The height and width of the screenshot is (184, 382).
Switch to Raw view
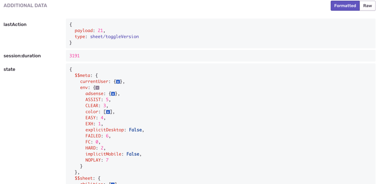368,6
